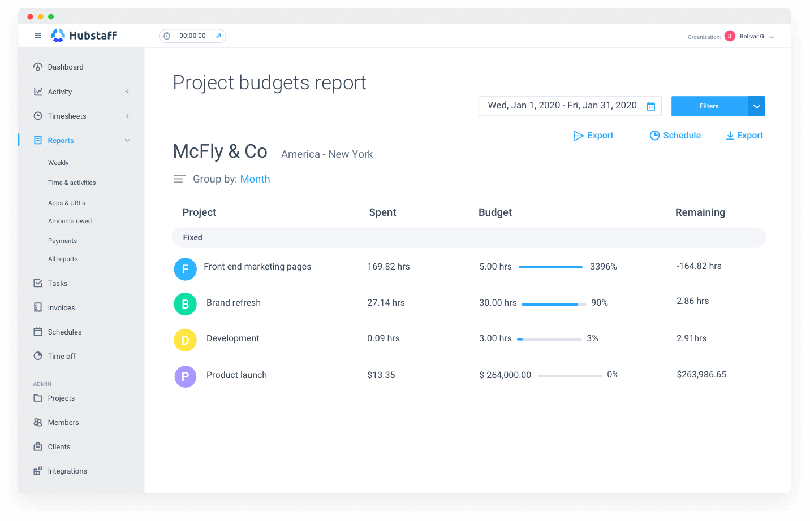Click Product launch 0% progress bar
Screen dimensions: 810x521
click(x=570, y=375)
